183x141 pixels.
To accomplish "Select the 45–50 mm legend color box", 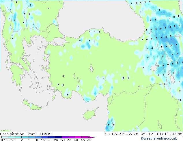I will (x=85, y=137).
